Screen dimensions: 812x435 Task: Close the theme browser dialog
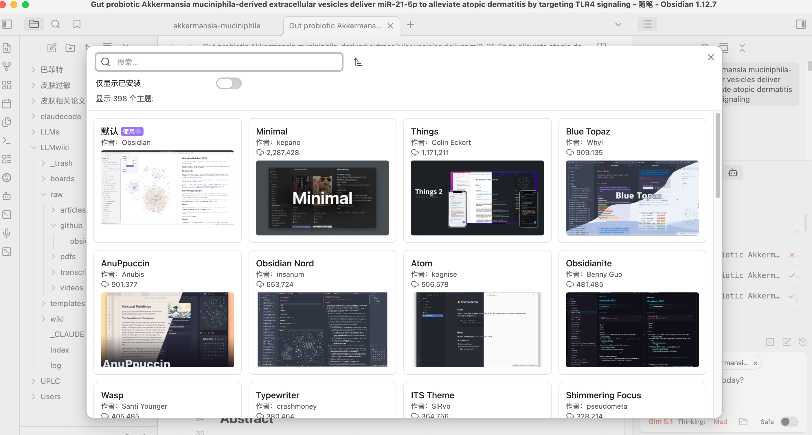click(x=711, y=57)
